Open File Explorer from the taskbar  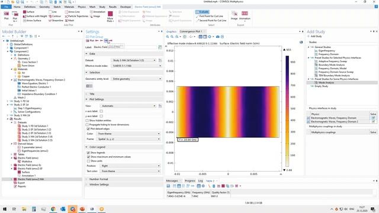coord(24,209)
